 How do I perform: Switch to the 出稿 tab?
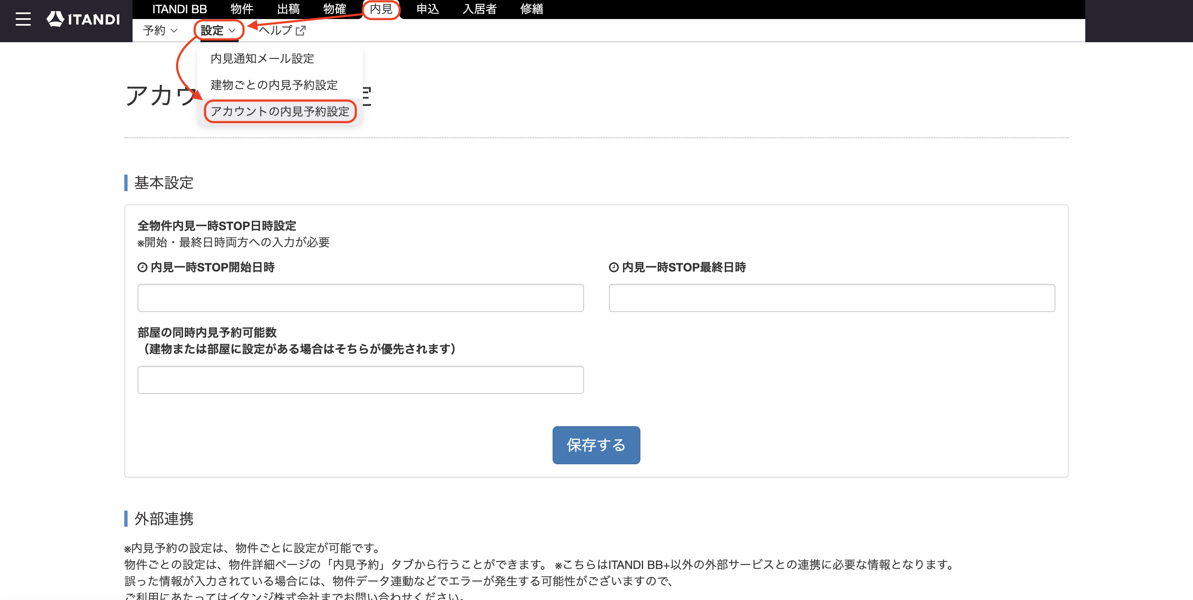pyautogui.click(x=288, y=9)
